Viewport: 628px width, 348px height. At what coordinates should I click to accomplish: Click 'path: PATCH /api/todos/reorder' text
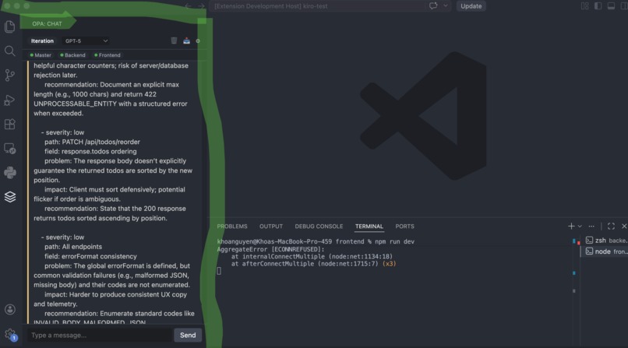(92, 142)
